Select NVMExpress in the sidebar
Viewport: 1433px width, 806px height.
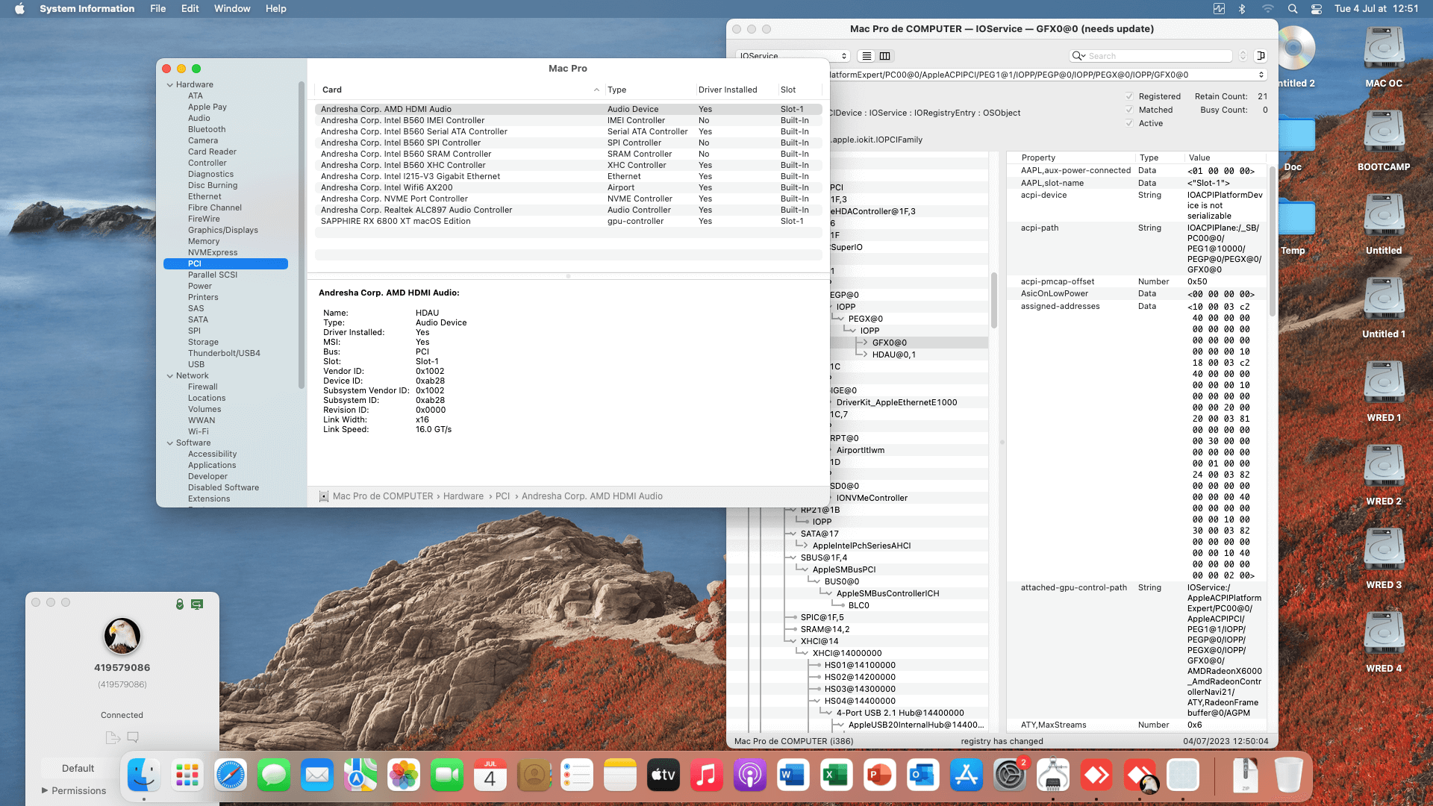coord(213,252)
